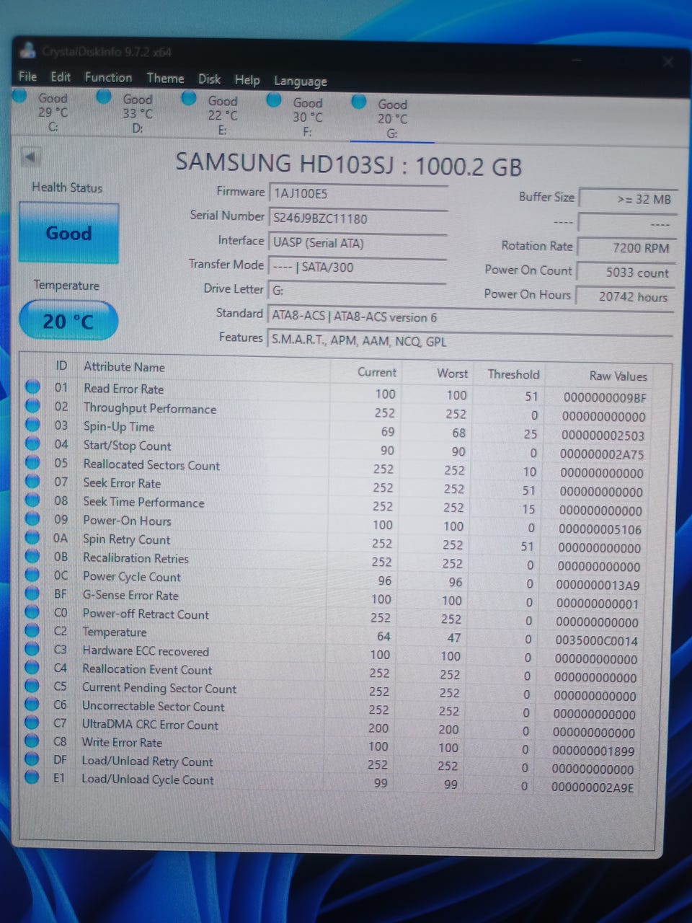The width and height of the screenshot is (692, 923).
Task: Click the status dot for G-Sense Error Rate
Action: tap(32, 593)
